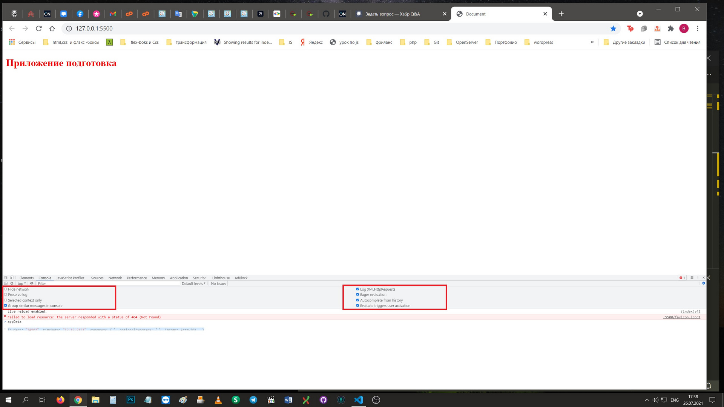The height and width of the screenshot is (407, 724).
Task: Open the DevTools customize three-dot menu
Action: 698,278
